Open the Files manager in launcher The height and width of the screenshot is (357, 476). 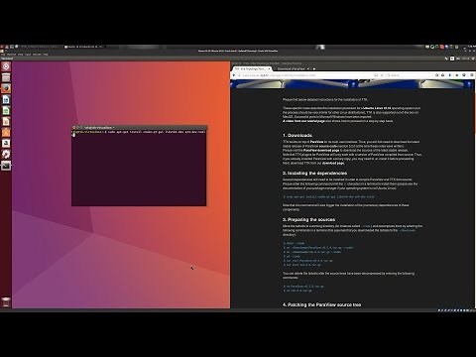[6, 77]
